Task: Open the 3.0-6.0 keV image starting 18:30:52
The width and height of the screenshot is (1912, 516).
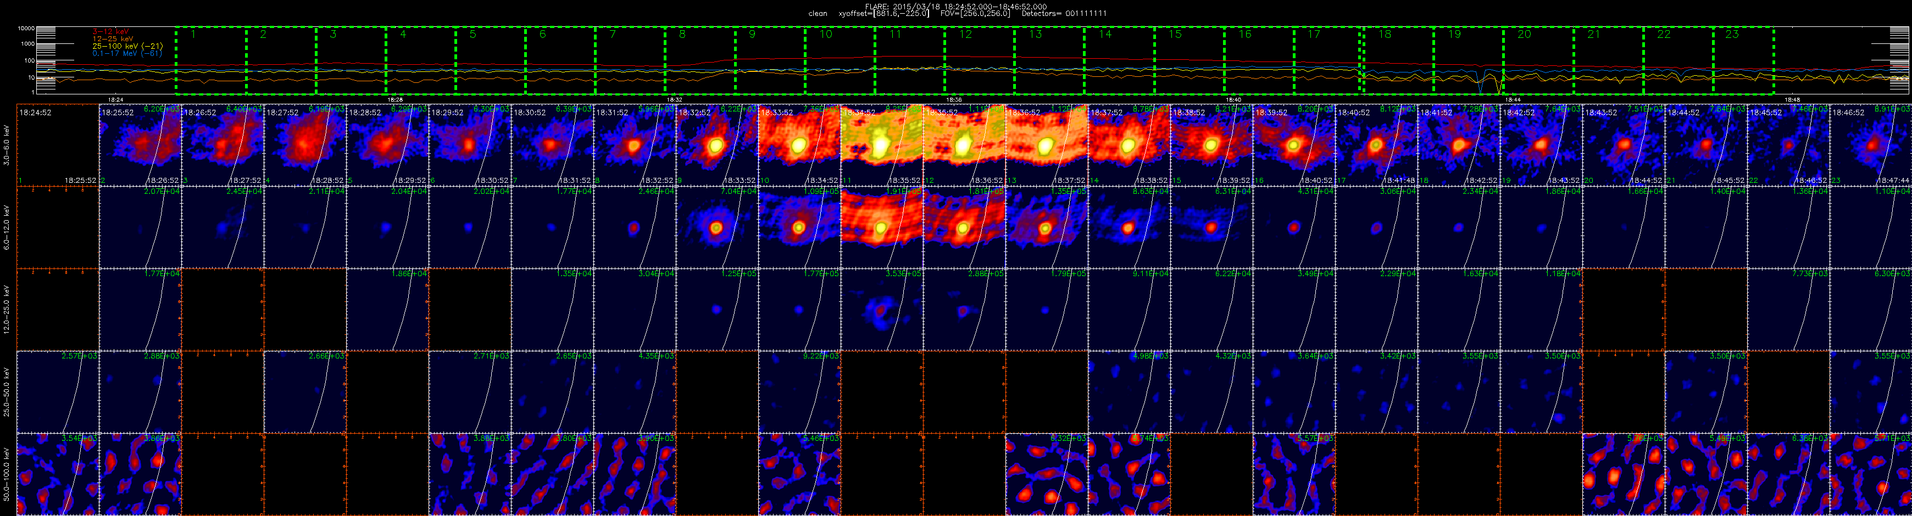Action: click(552, 145)
